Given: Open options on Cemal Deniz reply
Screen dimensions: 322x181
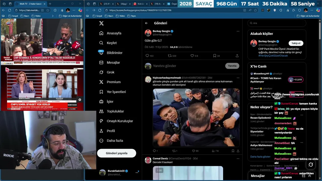Looking at the screenshot, I should click(x=238, y=159).
